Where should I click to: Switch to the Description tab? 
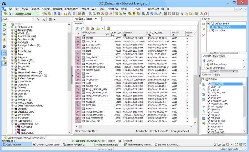pyautogui.click(x=219, y=56)
